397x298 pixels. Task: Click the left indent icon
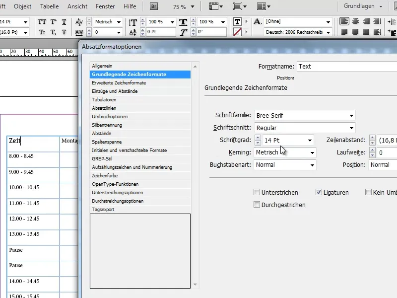(x=392, y=21)
